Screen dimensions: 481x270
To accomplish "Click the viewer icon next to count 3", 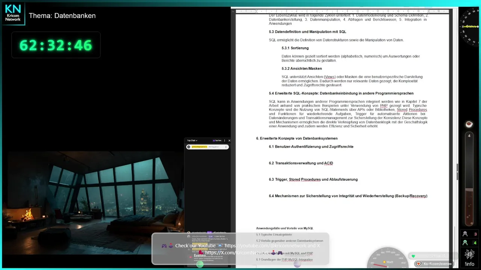I will click(465, 234).
